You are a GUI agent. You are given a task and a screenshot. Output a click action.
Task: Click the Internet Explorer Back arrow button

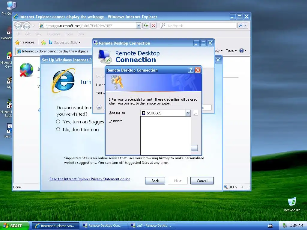click(18, 25)
